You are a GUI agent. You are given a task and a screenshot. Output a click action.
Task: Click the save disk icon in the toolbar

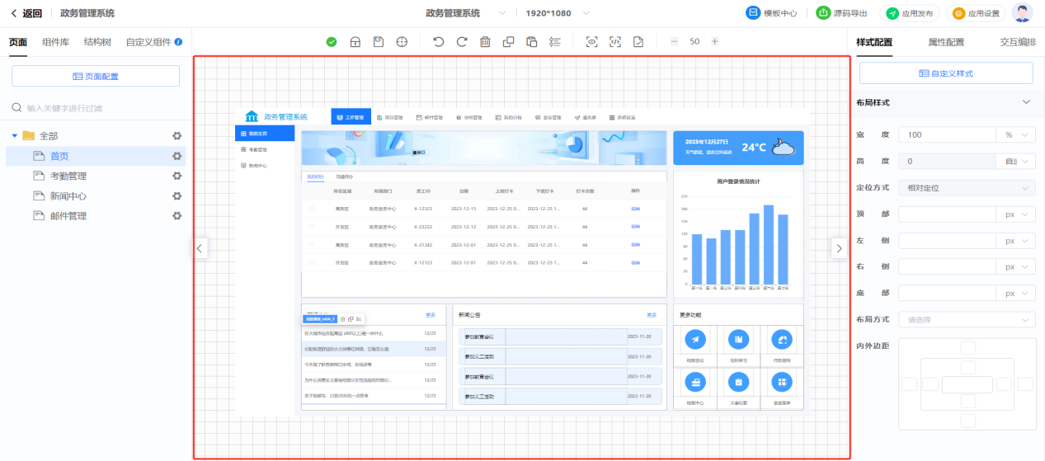pos(379,41)
